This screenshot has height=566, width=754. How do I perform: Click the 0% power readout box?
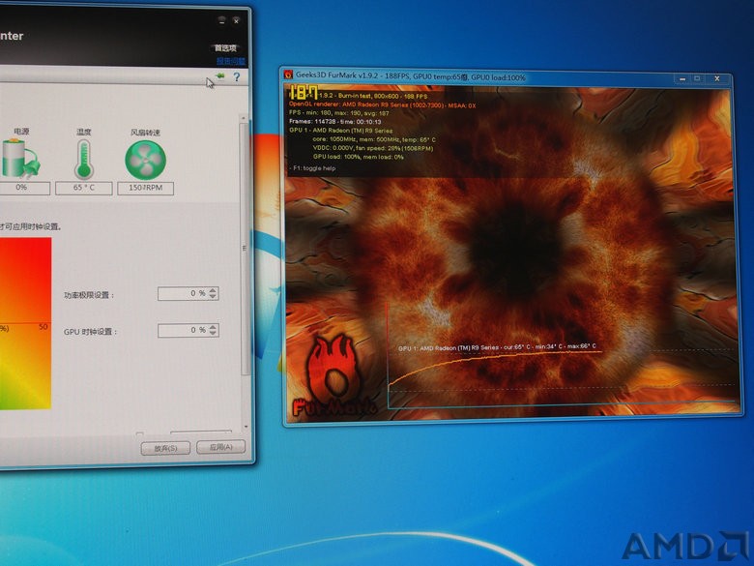pyautogui.click(x=22, y=188)
